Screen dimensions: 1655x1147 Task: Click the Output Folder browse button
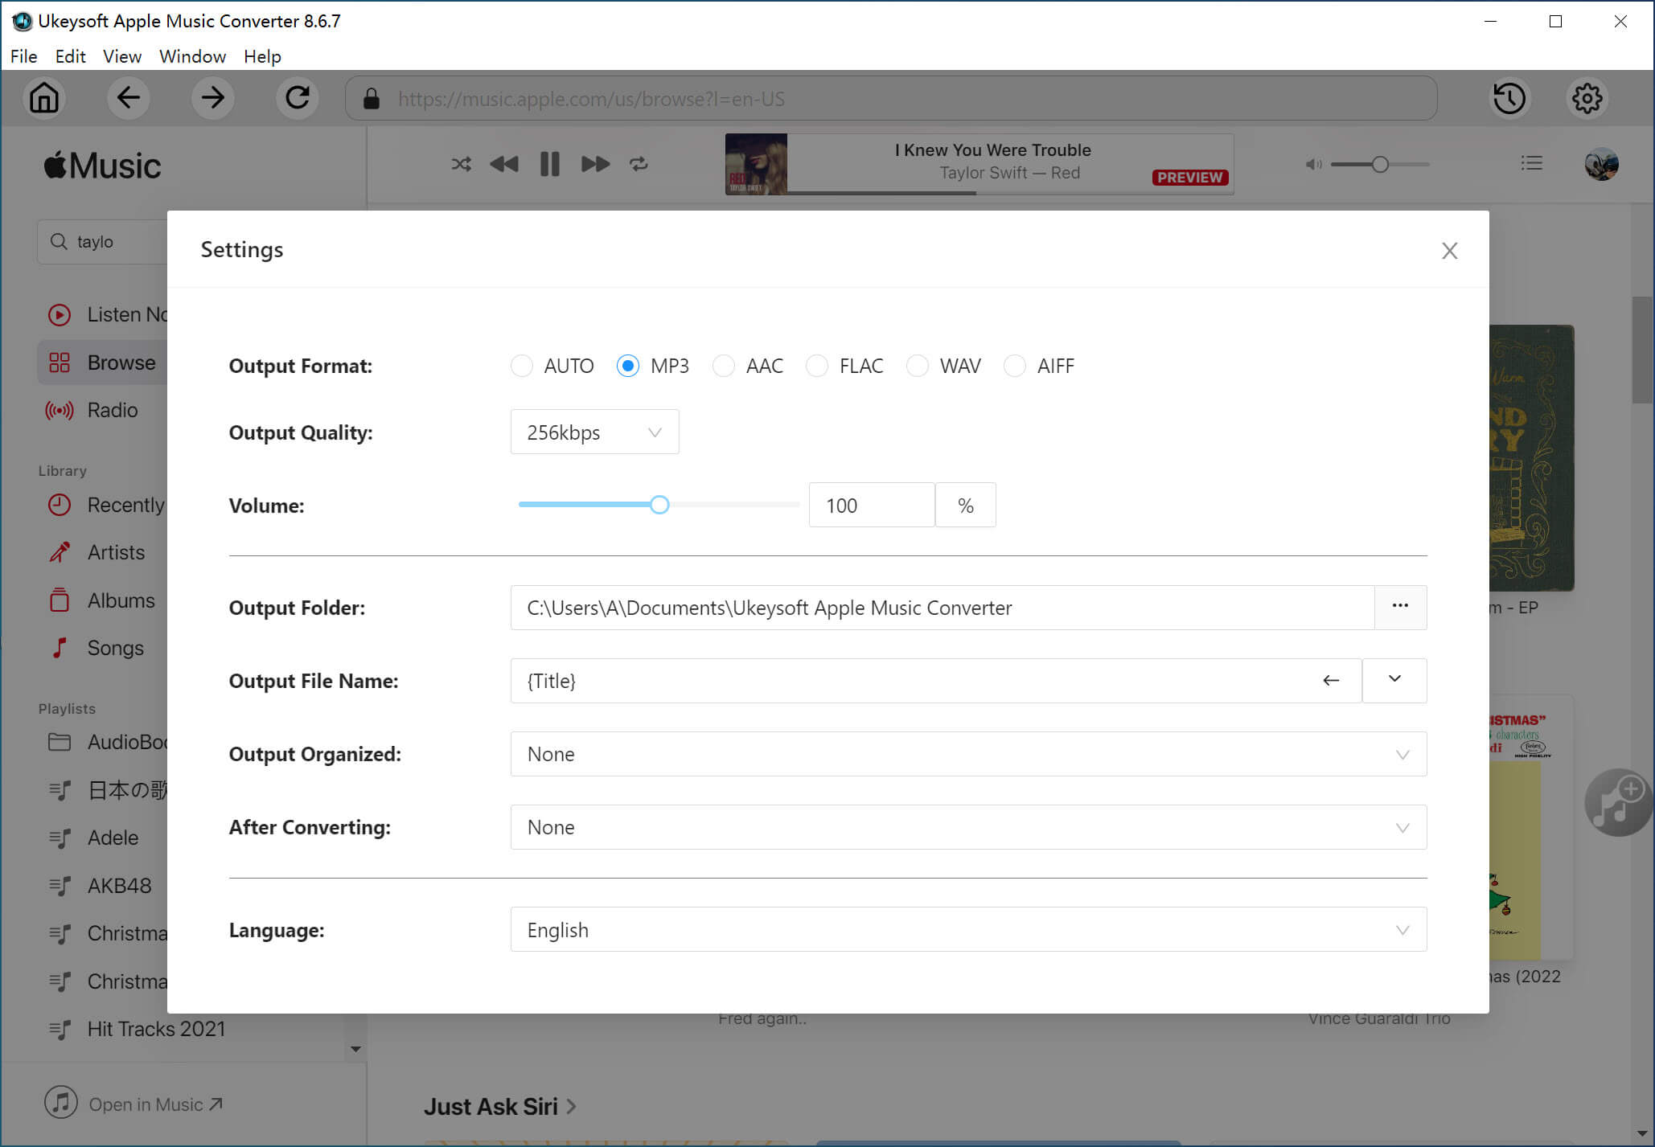point(1400,607)
